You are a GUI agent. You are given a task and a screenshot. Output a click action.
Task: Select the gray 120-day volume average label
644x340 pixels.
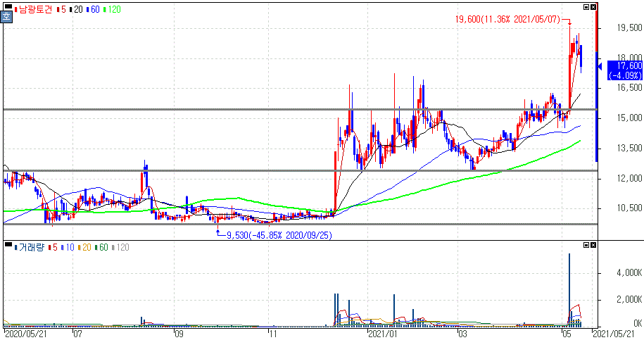tap(121, 247)
